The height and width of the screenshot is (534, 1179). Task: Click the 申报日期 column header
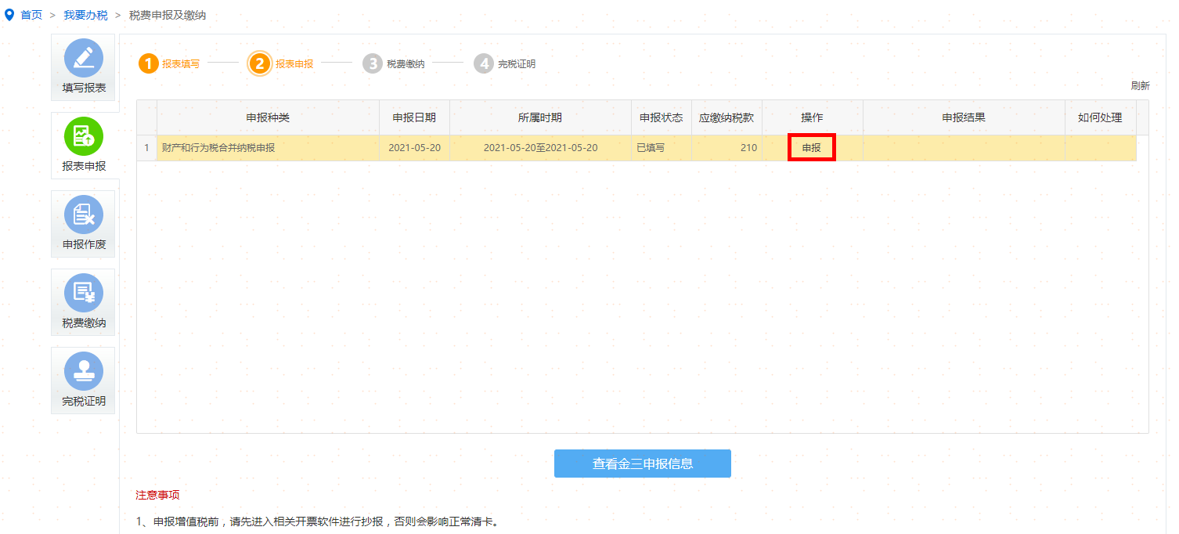pos(414,117)
